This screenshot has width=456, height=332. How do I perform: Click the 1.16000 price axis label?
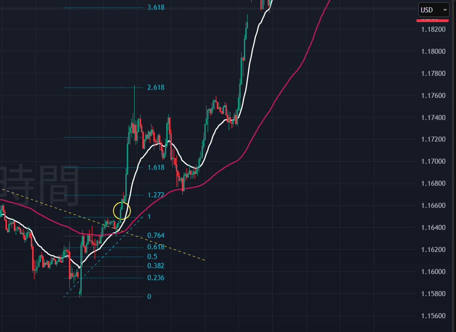point(433,272)
